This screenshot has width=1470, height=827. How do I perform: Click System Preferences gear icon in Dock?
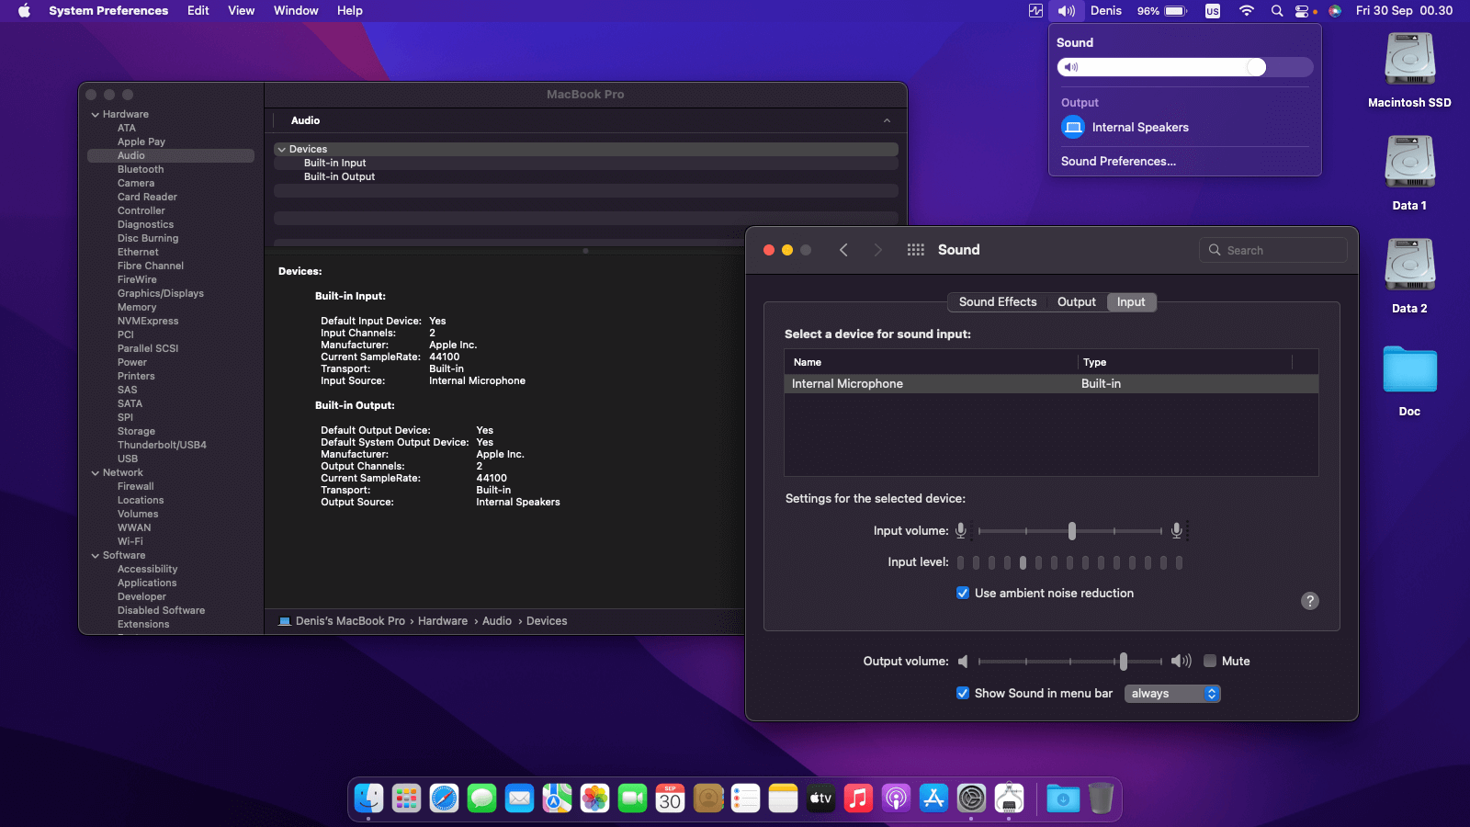coord(972,799)
